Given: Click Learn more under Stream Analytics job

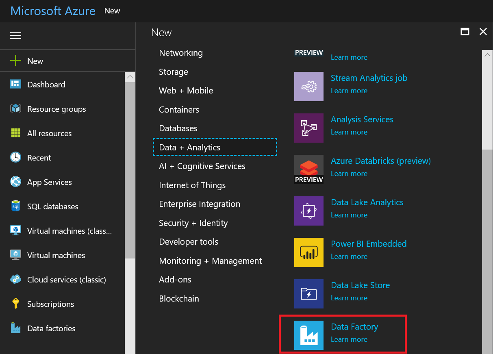Looking at the screenshot, I should (349, 91).
